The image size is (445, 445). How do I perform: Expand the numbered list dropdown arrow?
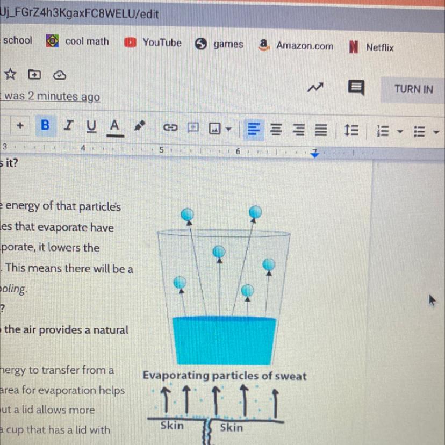[x=400, y=131]
